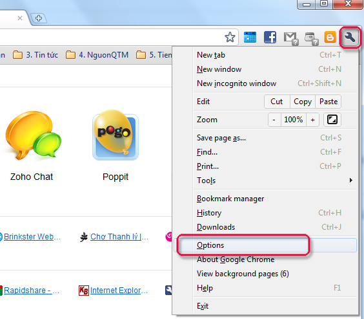The width and height of the screenshot is (364, 319).
Task: Select Find... menu item
Action: [x=265, y=152]
